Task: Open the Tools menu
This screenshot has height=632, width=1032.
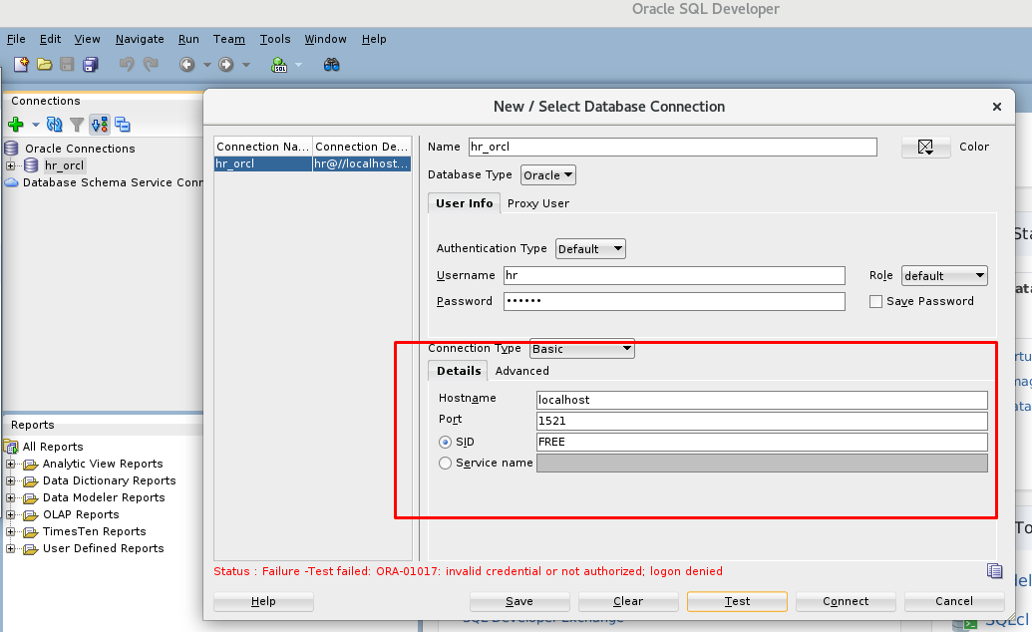Action: (x=275, y=39)
